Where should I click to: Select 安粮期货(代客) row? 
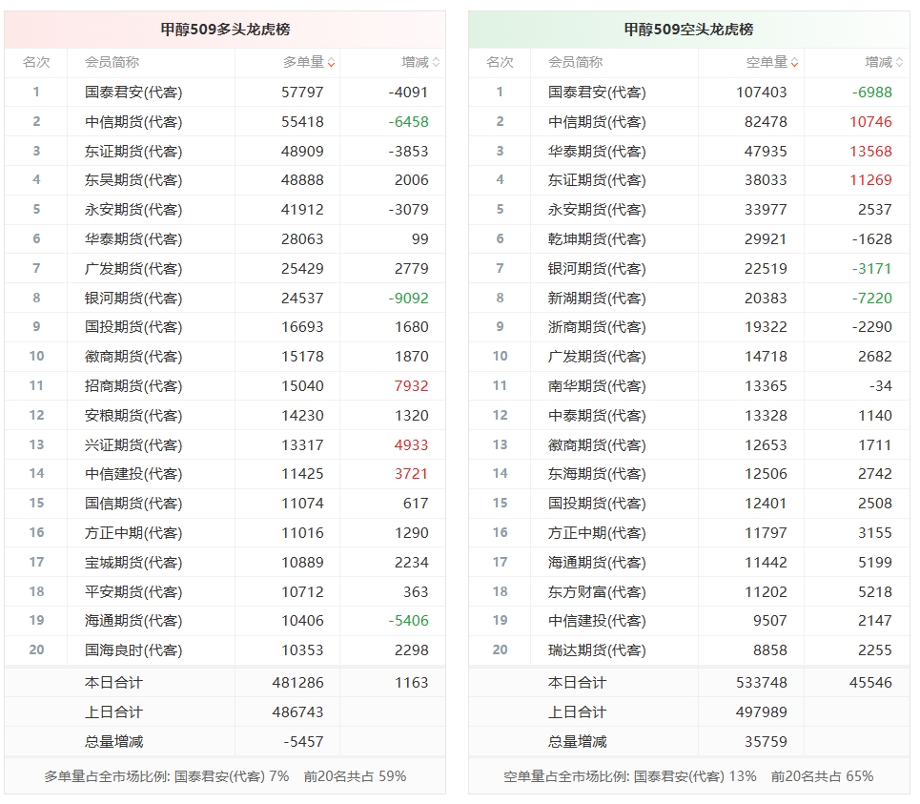click(x=225, y=415)
